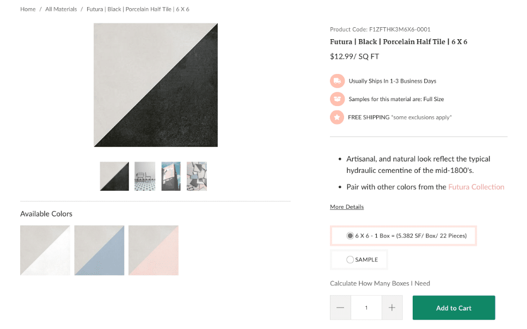
Task: View the fourth mixed tiles thumbnail
Action: click(197, 176)
